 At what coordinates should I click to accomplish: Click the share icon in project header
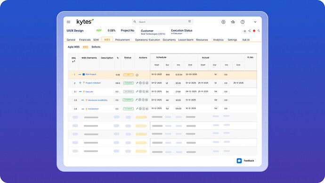[x=249, y=31]
